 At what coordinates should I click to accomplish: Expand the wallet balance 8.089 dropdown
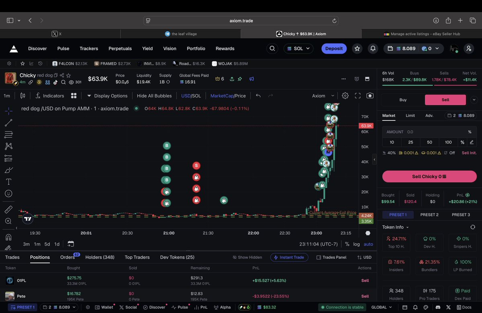413,49
